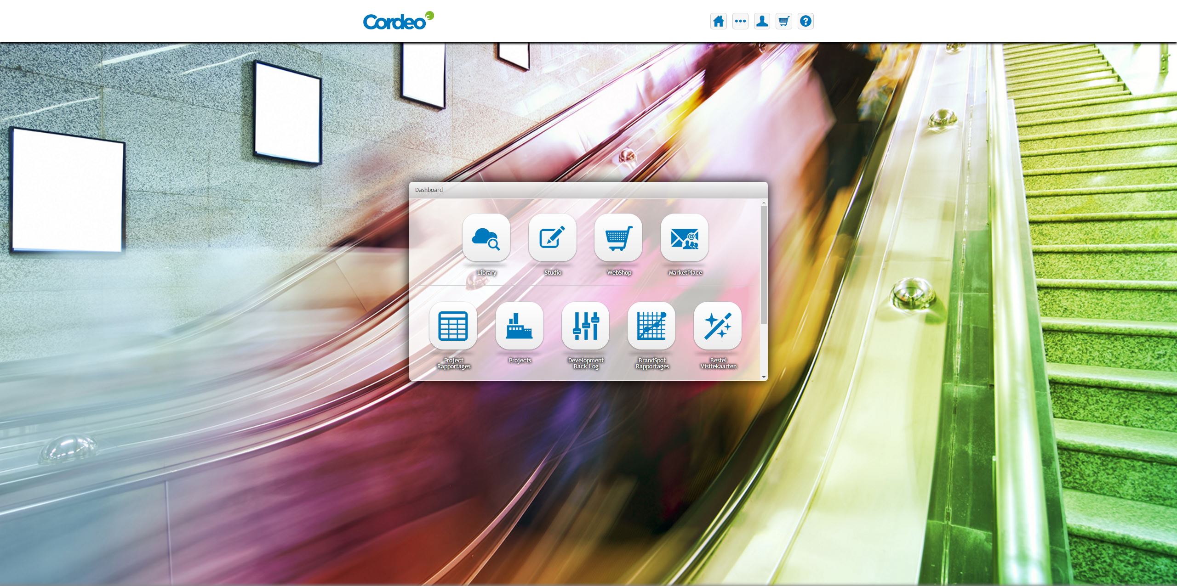This screenshot has width=1177, height=586.
Task: Open help via question mark icon
Action: point(806,21)
